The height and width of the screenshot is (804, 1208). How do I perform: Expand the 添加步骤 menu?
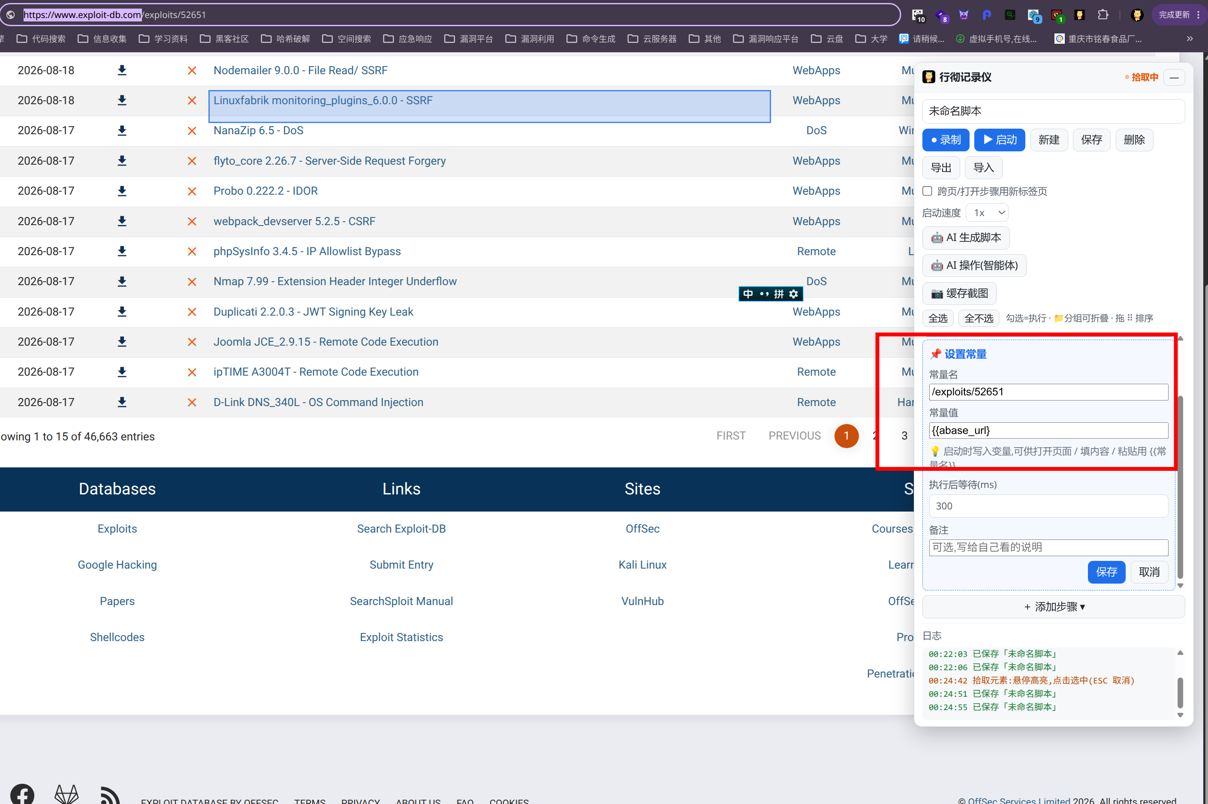1054,607
